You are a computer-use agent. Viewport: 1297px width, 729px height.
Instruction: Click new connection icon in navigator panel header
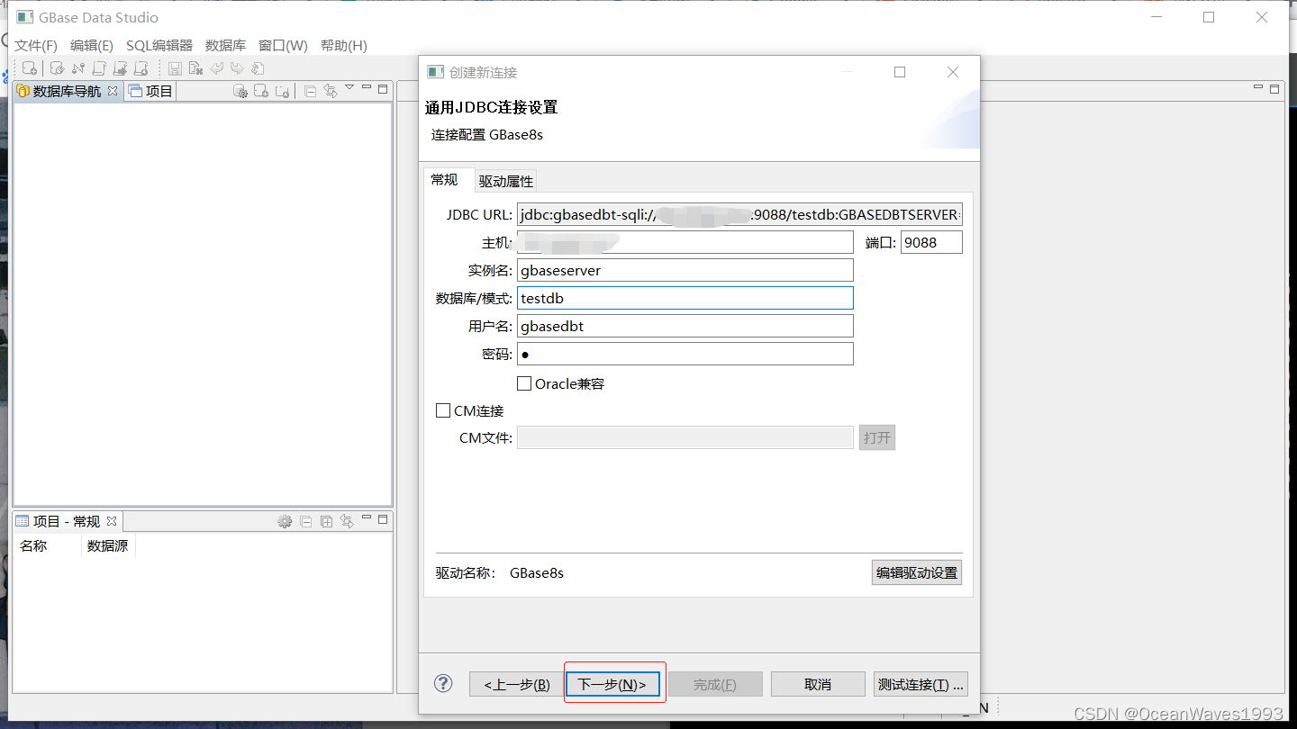pos(261,91)
